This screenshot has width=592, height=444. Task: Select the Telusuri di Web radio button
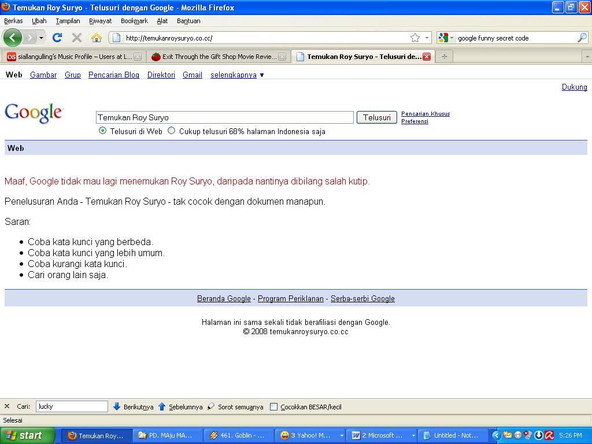pyautogui.click(x=102, y=131)
